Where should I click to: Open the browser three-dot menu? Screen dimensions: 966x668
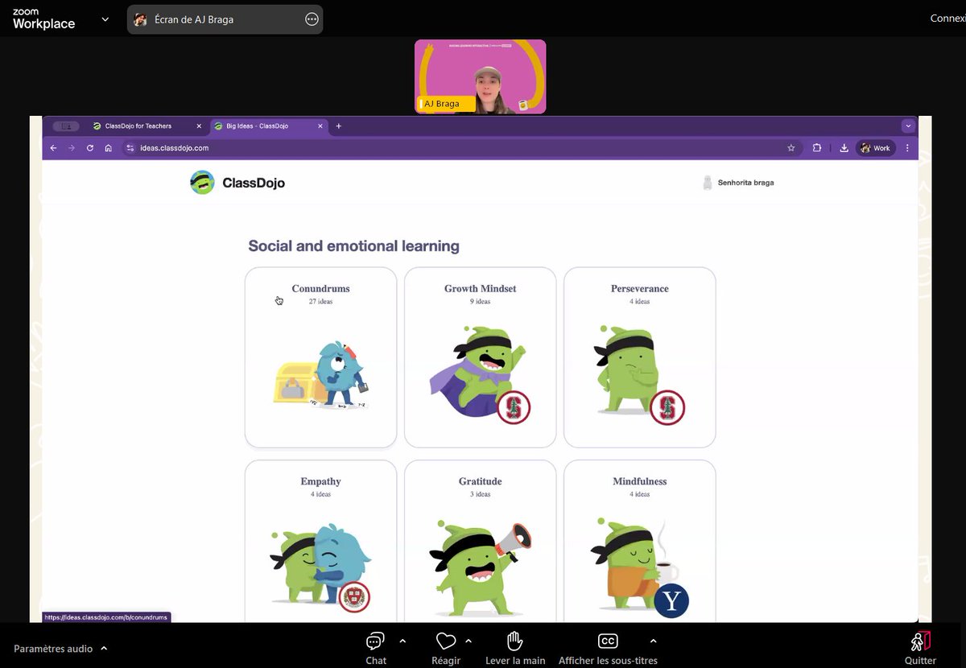click(x=907, y=148)
